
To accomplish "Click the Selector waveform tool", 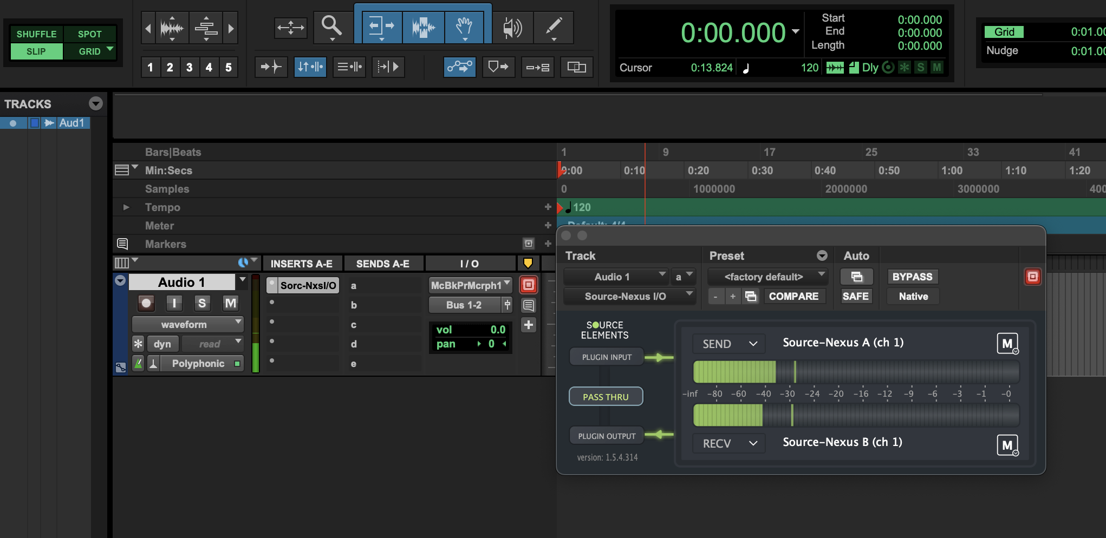I will coord(423,27).
